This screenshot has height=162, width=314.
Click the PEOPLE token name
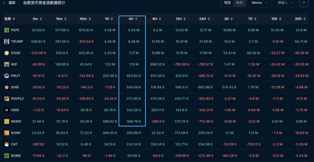[17, 99]
